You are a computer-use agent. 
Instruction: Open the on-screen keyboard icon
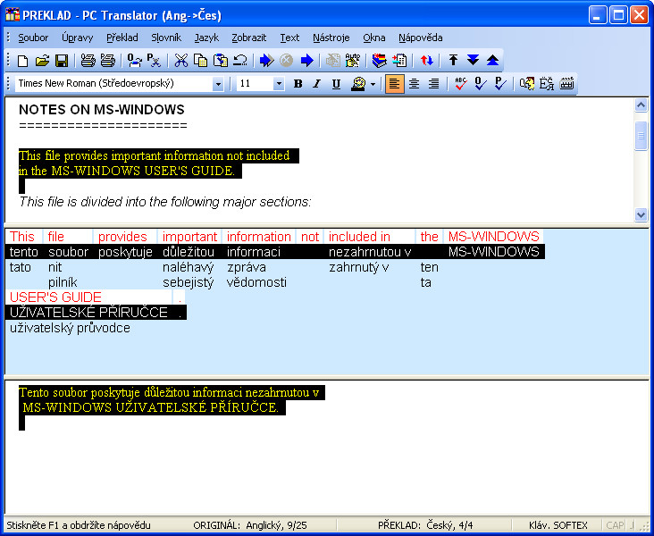click(x=566, y=84)
